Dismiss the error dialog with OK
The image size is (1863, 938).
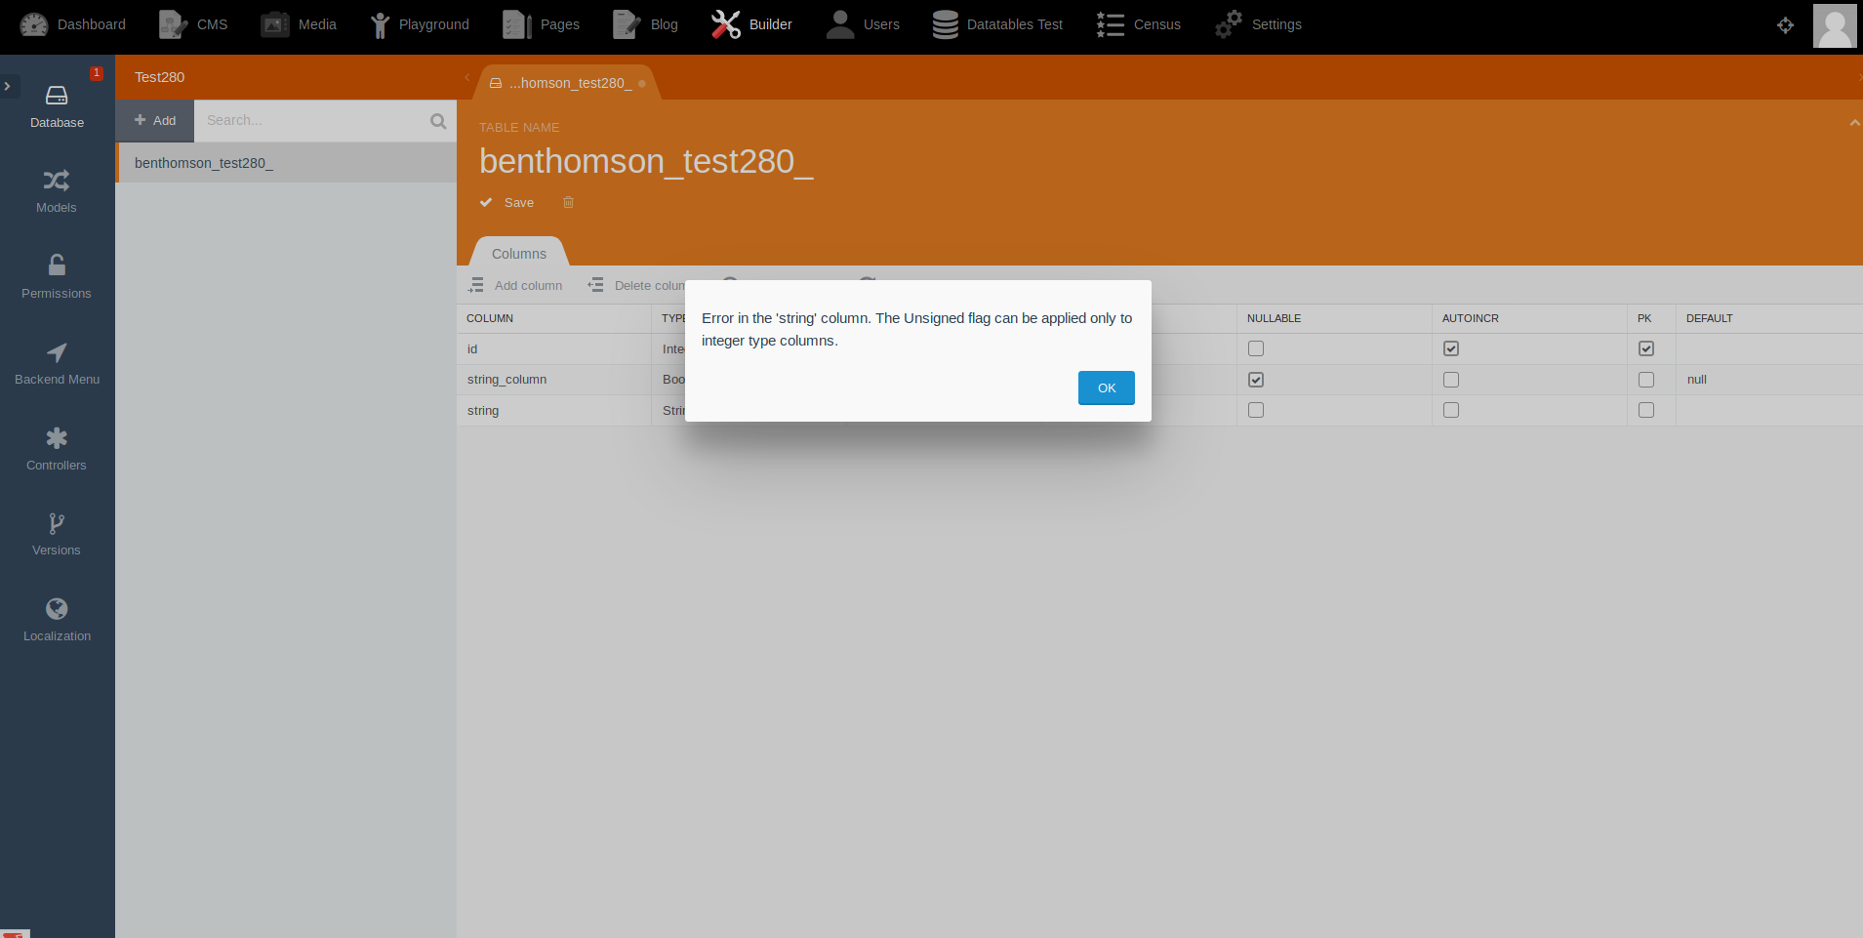[x=1106, y=387]
